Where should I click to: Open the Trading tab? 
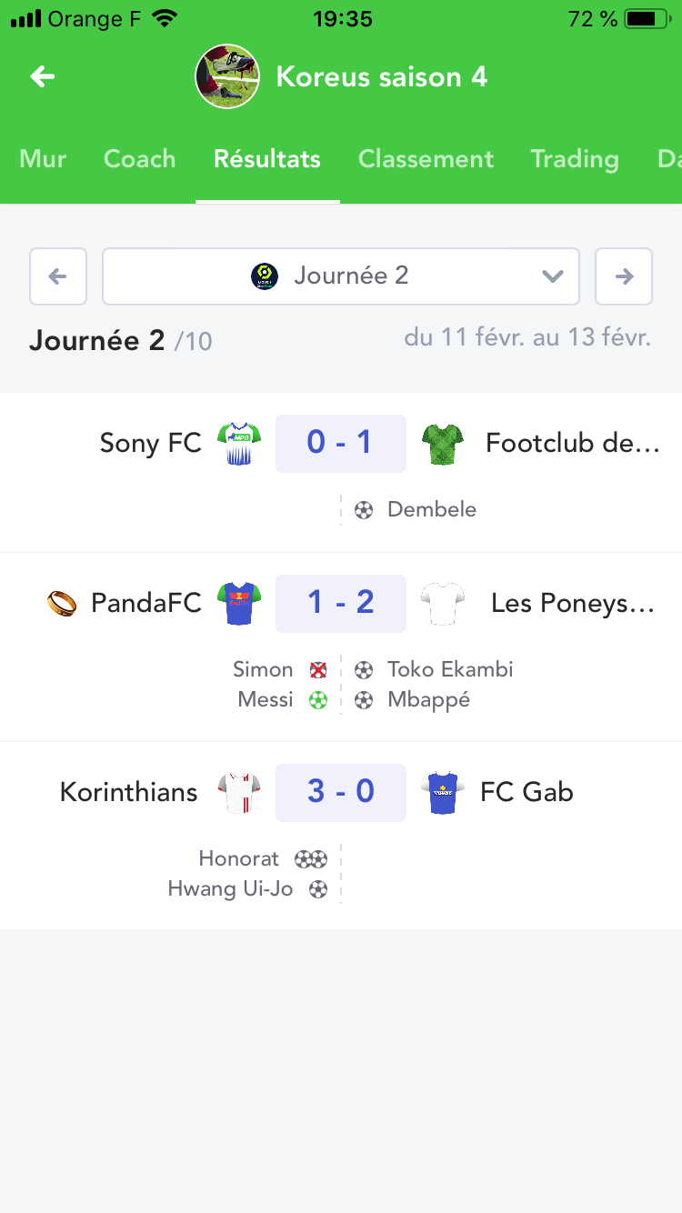point(574,159)
